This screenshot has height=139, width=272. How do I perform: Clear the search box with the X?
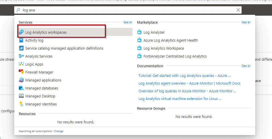(238, 10)
